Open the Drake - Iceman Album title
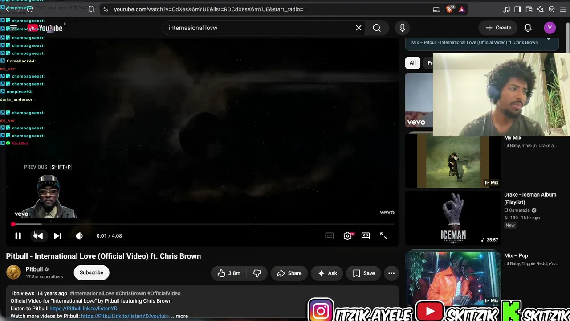This screenshot has height=321, width=570. pos(530,198)
